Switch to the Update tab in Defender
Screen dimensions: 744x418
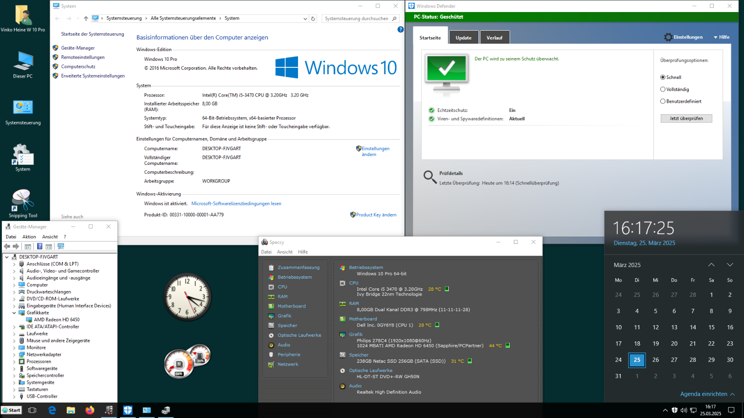[464, 38]
